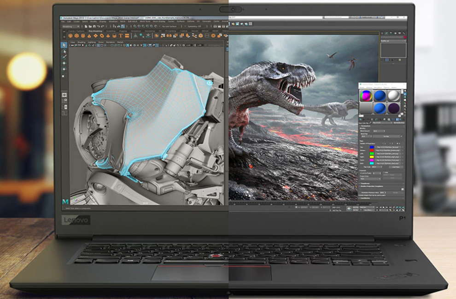Viewport: 456px width, 299px height.
Task: Select the Lasso tool in Maya toolbox
Action: tap(64, 52)
